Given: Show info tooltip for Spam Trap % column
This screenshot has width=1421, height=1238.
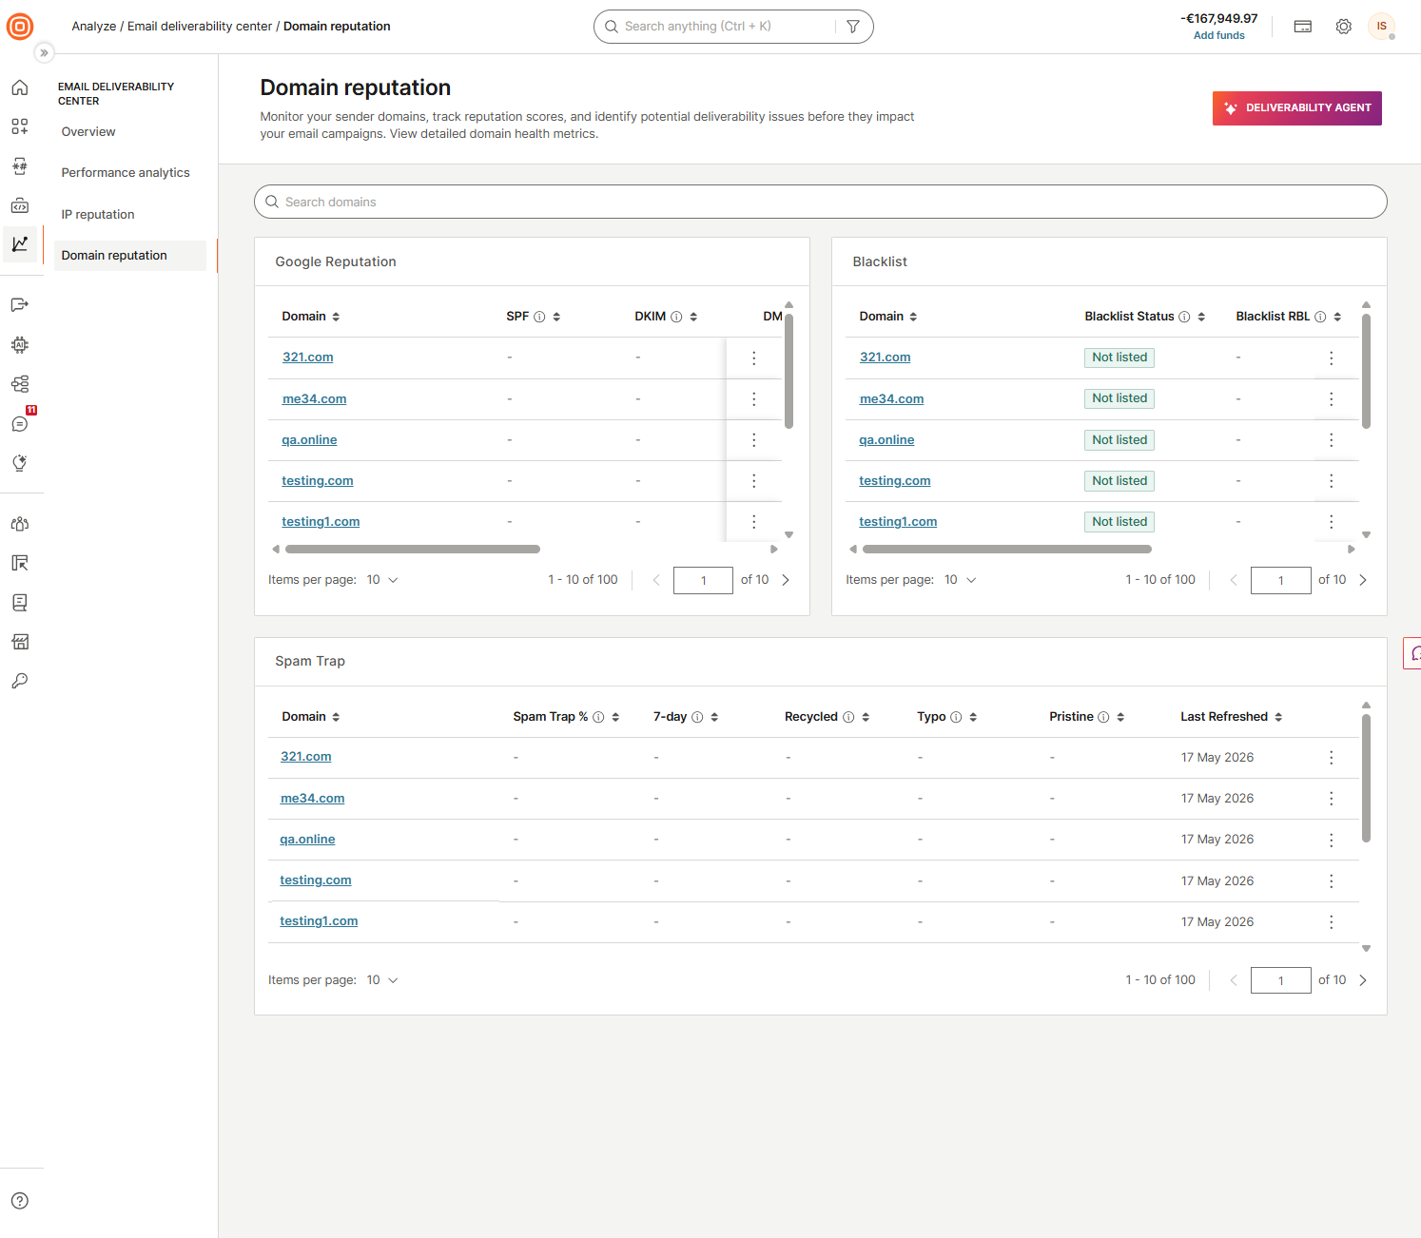Looking at the screenshot, I should tap(598, 717).
